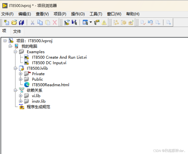This screenshot has height=154, width=188.
Task: Open the 文件(F) menu
Action: point(7,14)
